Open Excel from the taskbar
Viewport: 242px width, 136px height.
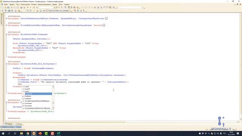(59, 133)
